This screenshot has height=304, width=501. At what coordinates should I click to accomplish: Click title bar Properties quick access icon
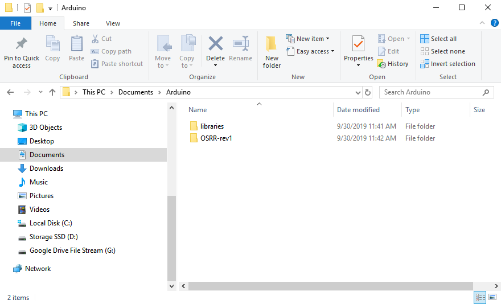[x=27, y=7]
